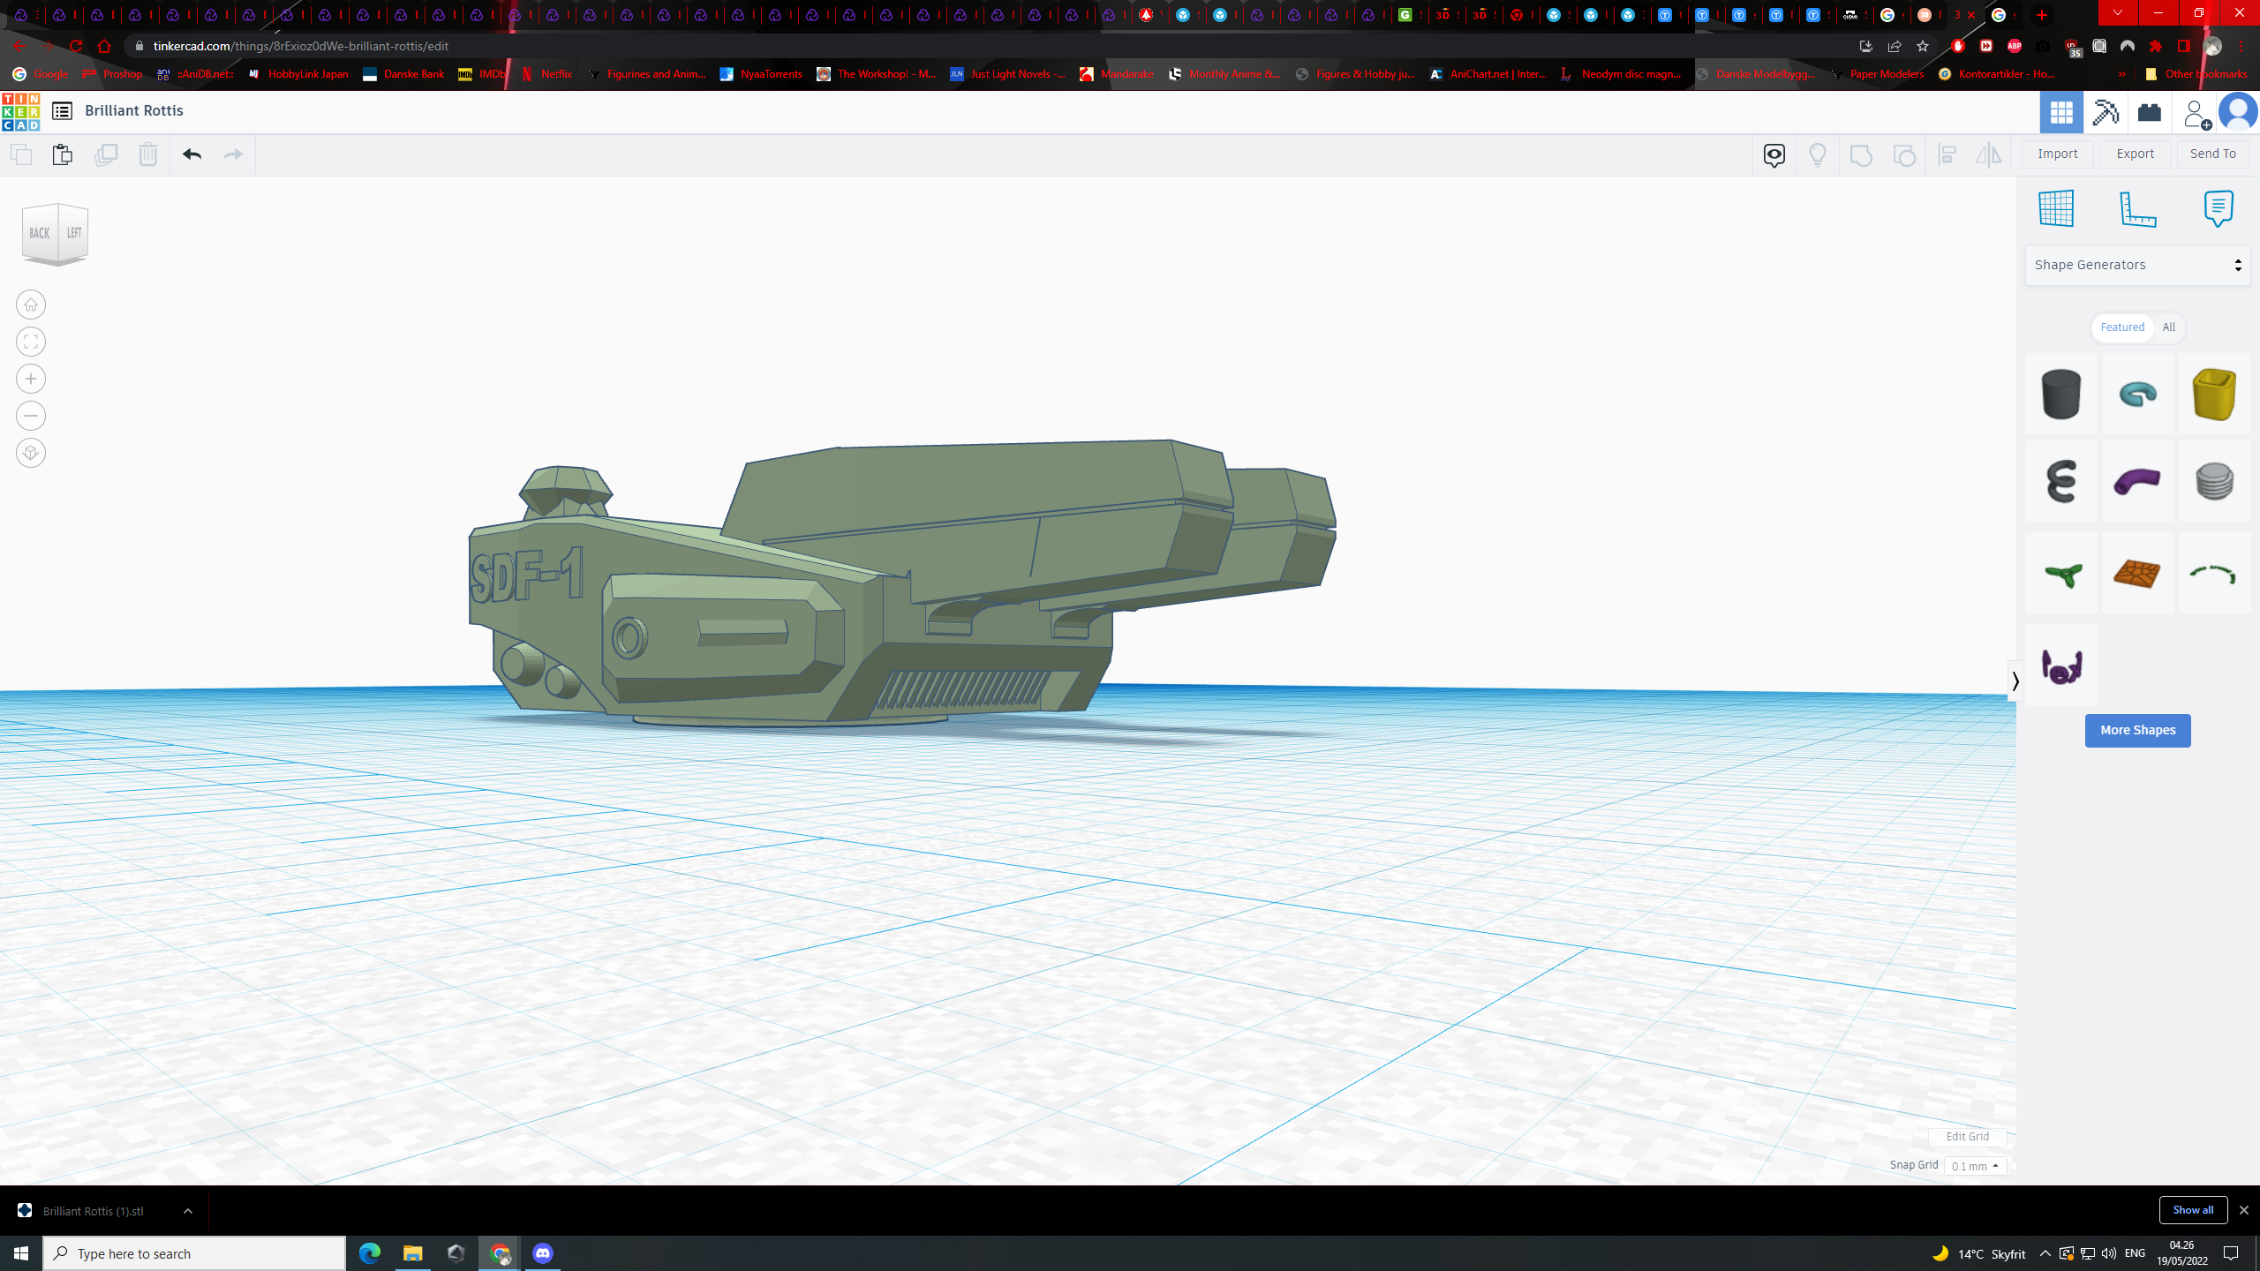This screenshot has width=2260, height=1271.
Task: Click the view cube BACK face
Action: click(40, 233)
